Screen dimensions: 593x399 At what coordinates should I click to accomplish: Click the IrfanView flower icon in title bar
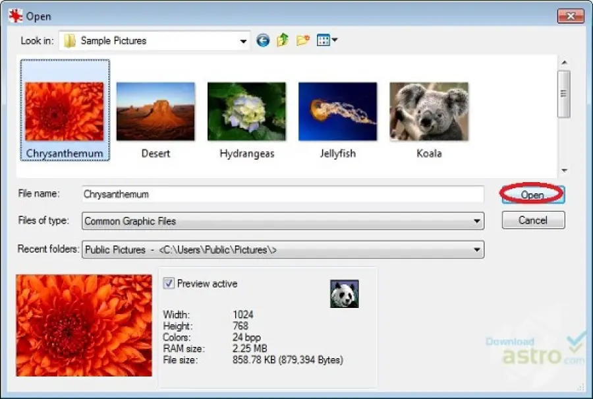pos(14,15)
